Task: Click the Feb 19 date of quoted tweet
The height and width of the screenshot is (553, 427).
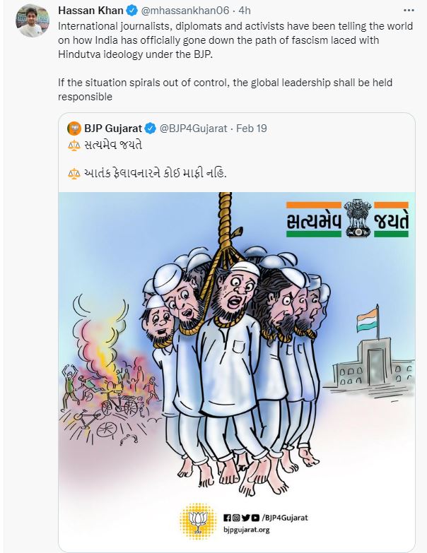Action: tap(251, 129)
